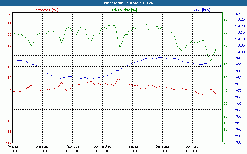The width and height of the screenshot is (247, 154).
Task: Click the blue "hPa" unit on the pressure axis
Action: [x=239, y=14]
